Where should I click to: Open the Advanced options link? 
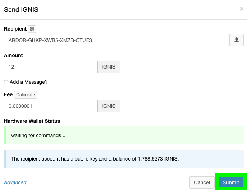15,182
